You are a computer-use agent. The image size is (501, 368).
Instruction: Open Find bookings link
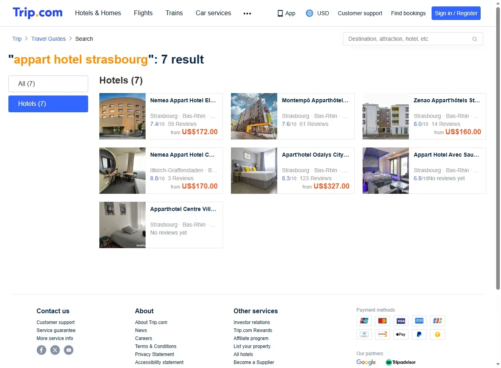point(408,13)
